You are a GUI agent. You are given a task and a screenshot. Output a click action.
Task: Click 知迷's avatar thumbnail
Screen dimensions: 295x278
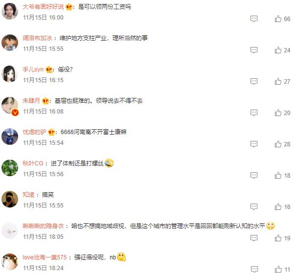10,199
